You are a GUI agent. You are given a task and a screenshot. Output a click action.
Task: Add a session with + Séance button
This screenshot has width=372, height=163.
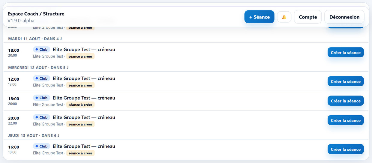click(x=259, y=17)
